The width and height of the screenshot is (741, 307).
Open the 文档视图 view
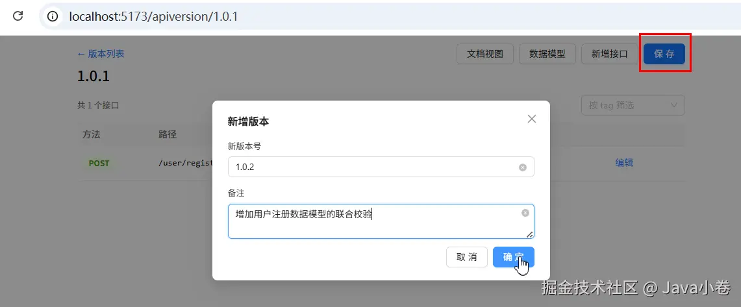point(485,54)
